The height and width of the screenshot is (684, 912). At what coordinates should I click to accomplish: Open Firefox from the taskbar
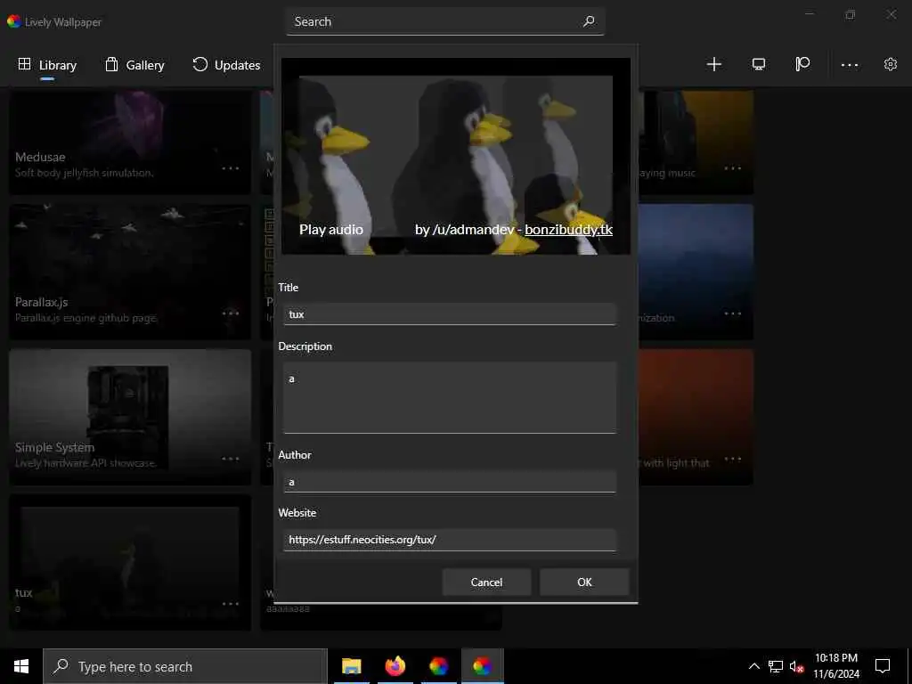[395, 666]
